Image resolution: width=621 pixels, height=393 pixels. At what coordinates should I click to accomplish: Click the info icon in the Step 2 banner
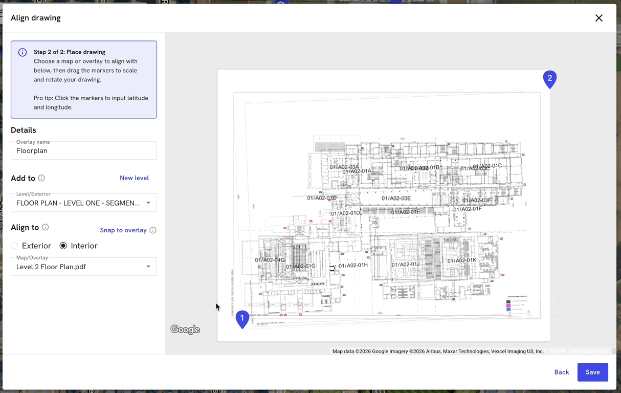23,52
